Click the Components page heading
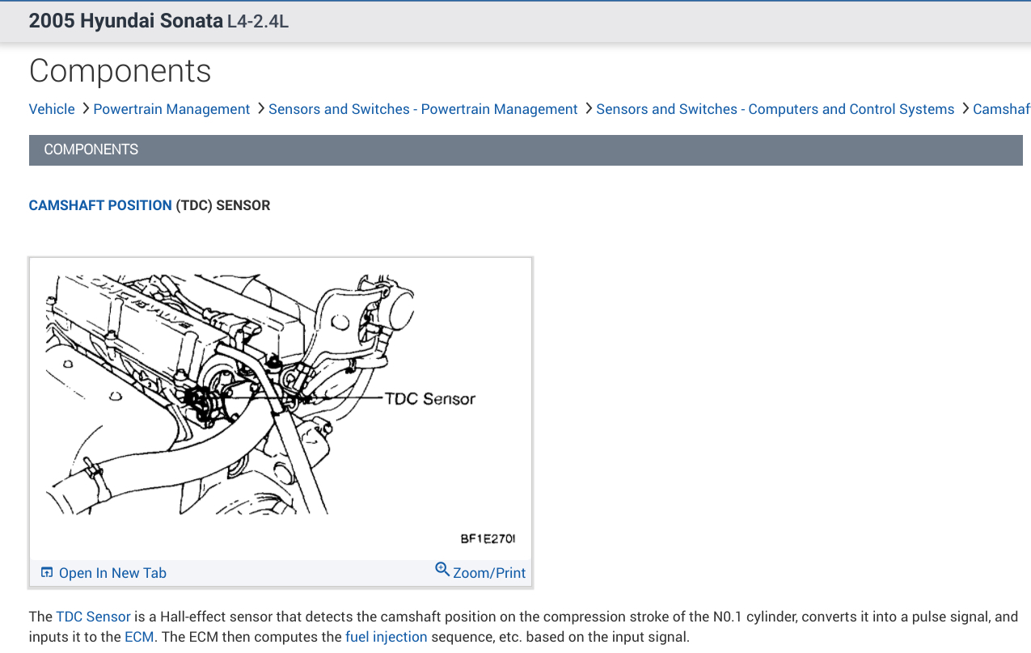The image size is (1031, 653). click(x=120, y=71)
